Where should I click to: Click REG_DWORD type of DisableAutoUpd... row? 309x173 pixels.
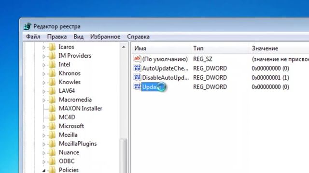(210, 77)
